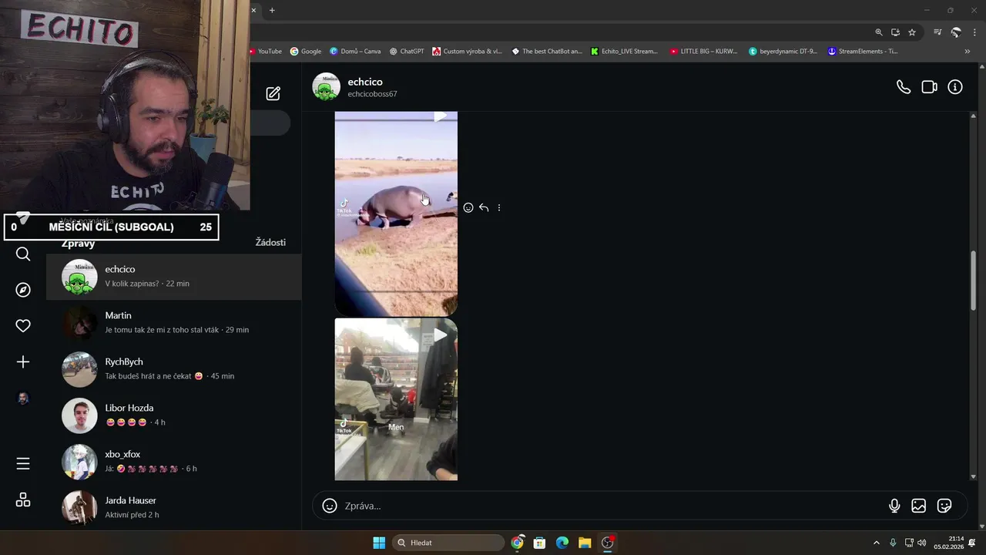Switch to the Žádosti requests tab
Viewport: 986px width, 555px height.
click(x=270, y=242)
